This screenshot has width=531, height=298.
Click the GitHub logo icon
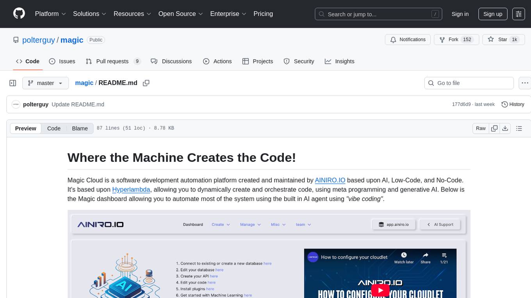19,14
